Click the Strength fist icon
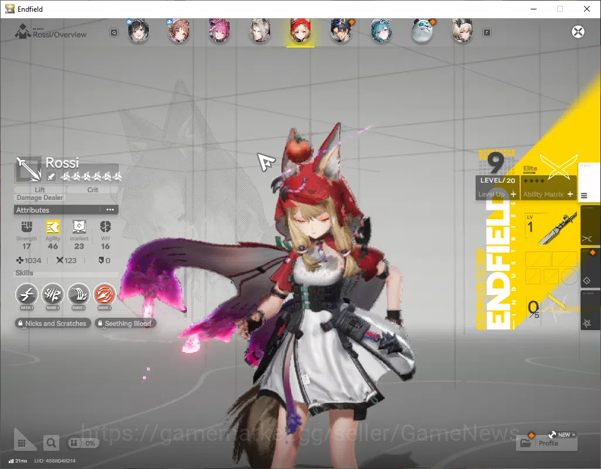Viewport: 601px width, 469px height. tap(26, 227)
